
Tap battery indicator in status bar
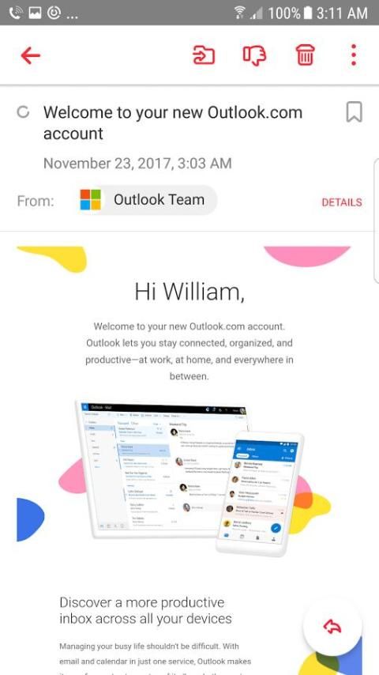click(308, 13)
